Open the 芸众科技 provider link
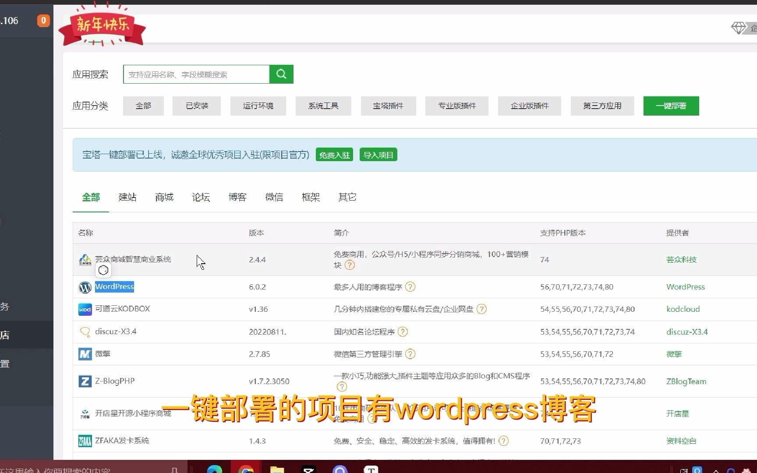The width and height of the screenshot is (757, 473). pyautogui.click(x=681, y=260)
